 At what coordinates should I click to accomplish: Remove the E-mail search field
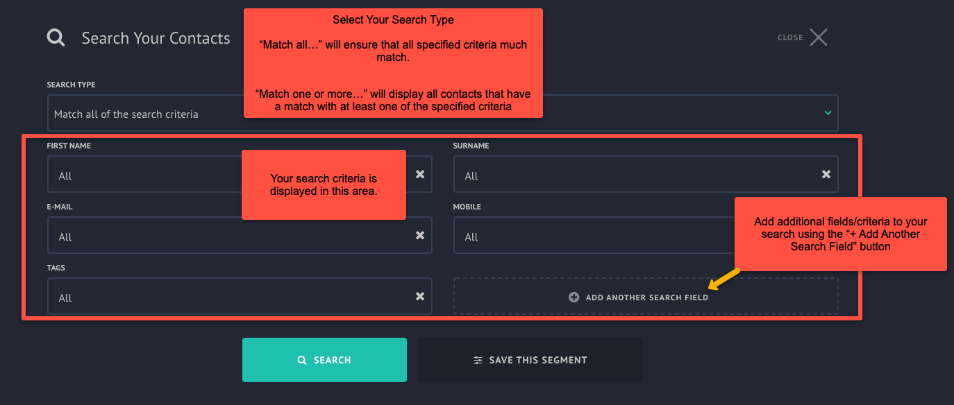[420, 235]
